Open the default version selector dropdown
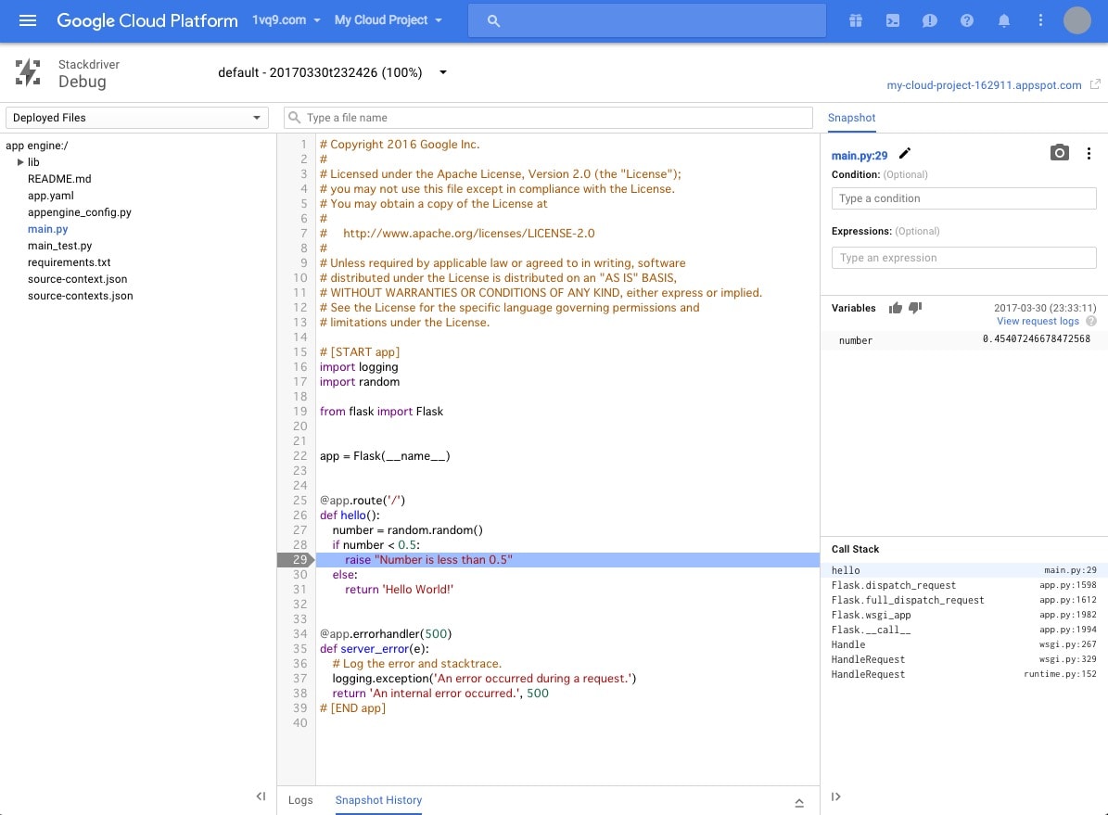Image resolution: width=1108 pixels, height=815 pixels. pos(332,72)
